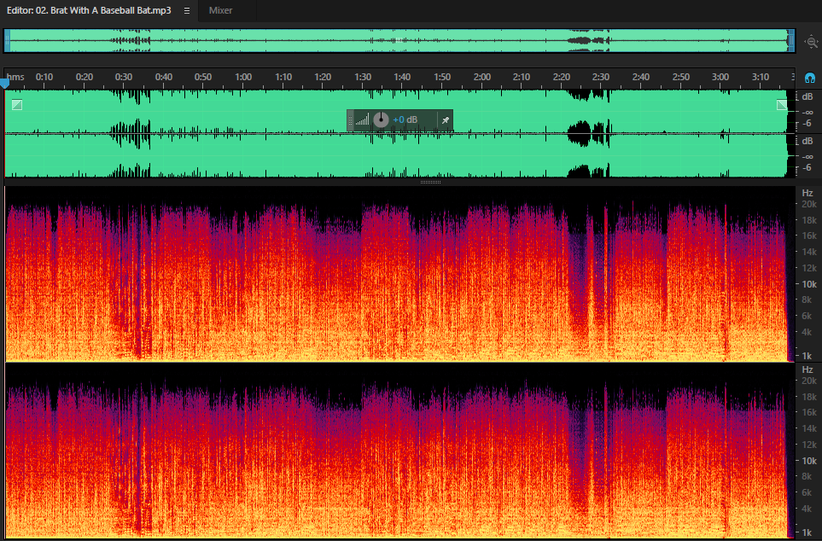Toggle the blue snapping magnet icon

[x=809, y=79]
